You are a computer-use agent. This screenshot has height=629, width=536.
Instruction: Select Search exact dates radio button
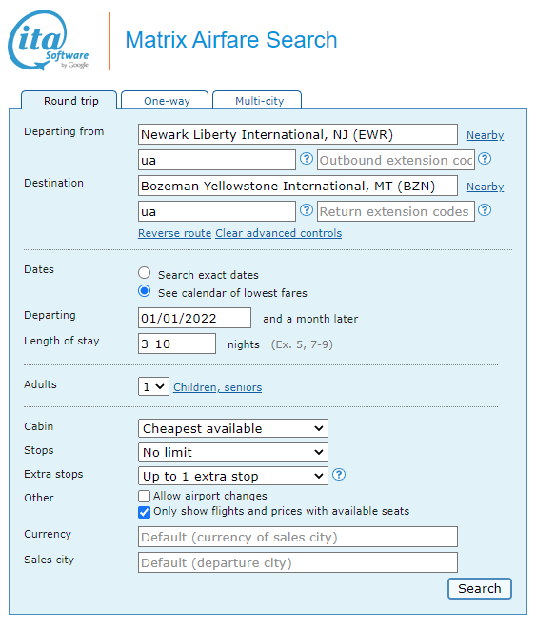144,273
